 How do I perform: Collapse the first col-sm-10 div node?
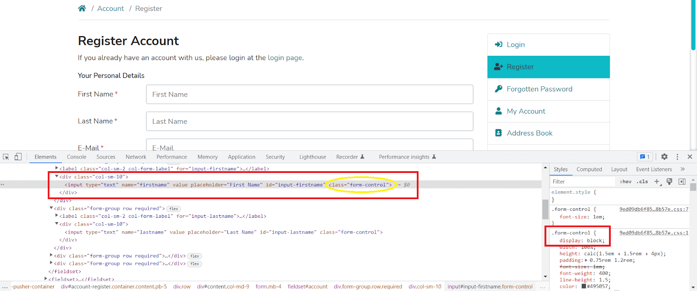[57, 176]
